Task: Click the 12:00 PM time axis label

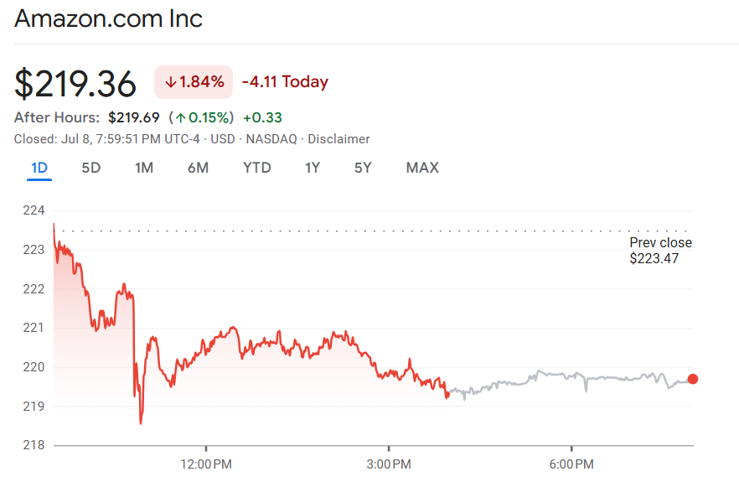Action: click(x=206, y=464)
